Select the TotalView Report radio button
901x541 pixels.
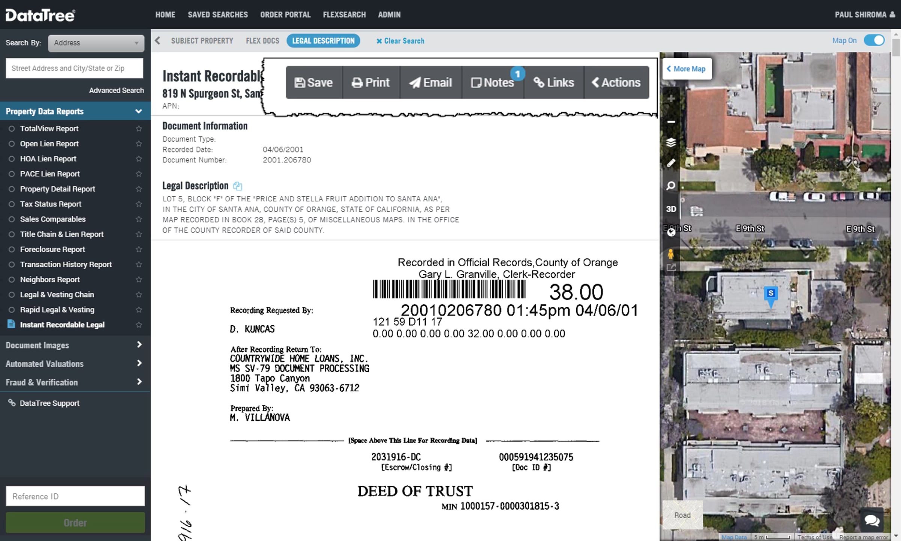point(12,128)
